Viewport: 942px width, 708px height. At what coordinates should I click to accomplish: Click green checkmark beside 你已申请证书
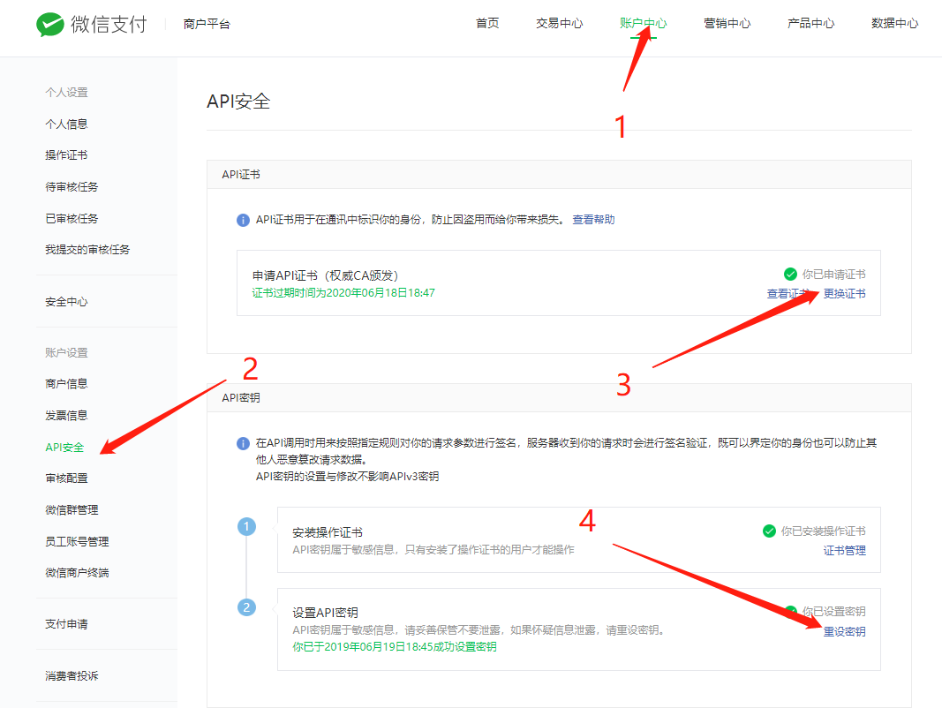tap(791, 275)
